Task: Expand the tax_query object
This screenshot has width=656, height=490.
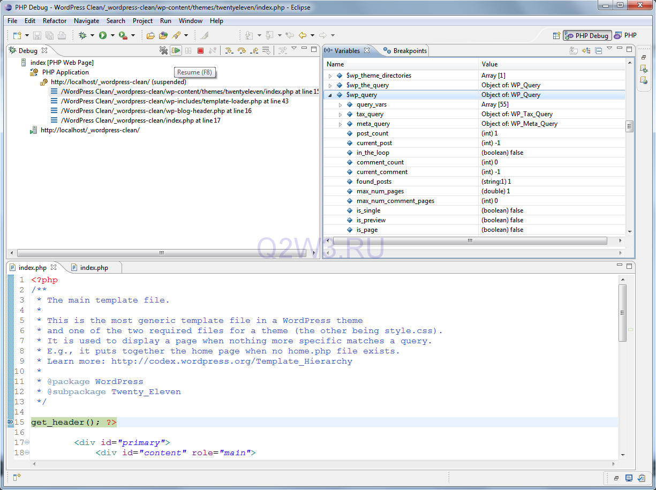Action: tap(340, 114)
